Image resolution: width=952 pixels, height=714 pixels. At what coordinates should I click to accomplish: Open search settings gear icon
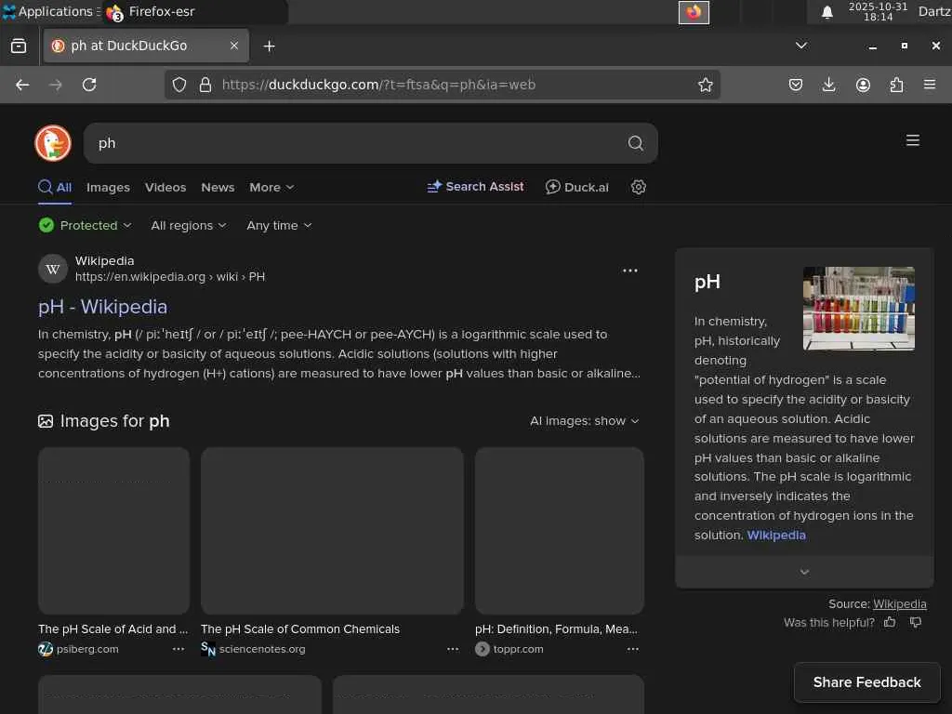638,187
